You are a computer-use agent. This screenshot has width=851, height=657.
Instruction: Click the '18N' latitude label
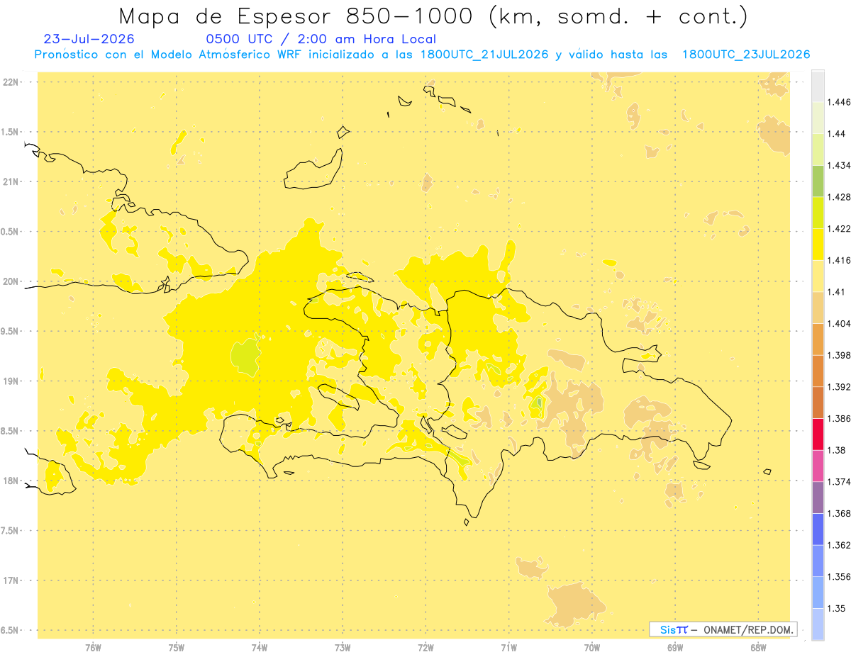tap(10, 481)
